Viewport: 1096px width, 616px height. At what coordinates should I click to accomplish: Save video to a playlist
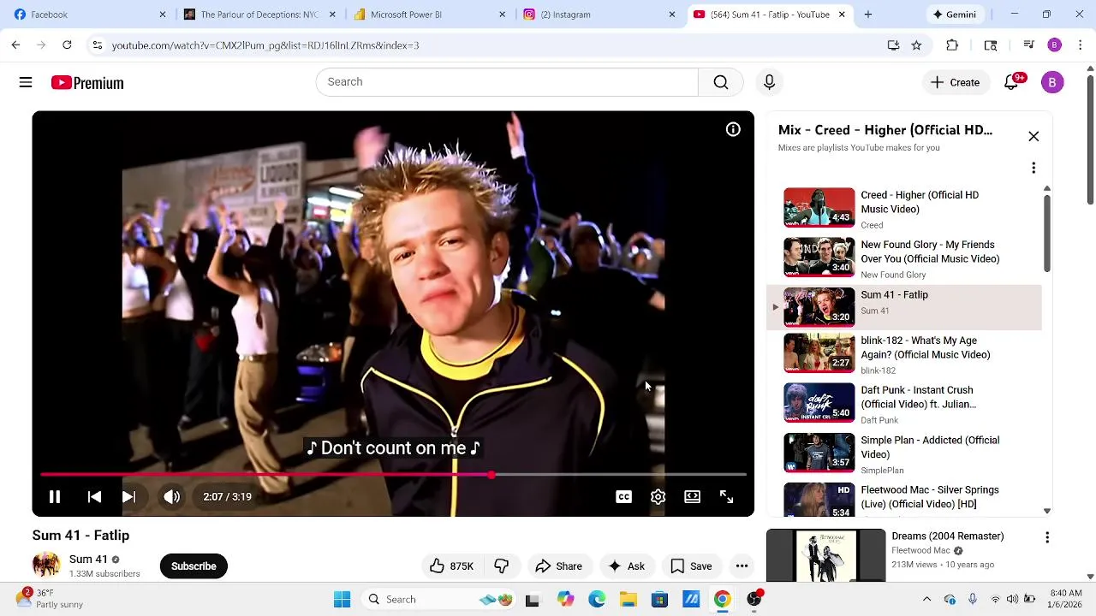click(x=691, y=566)
